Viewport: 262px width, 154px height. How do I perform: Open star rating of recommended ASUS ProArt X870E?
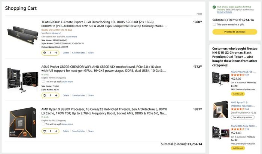[238, 75]
